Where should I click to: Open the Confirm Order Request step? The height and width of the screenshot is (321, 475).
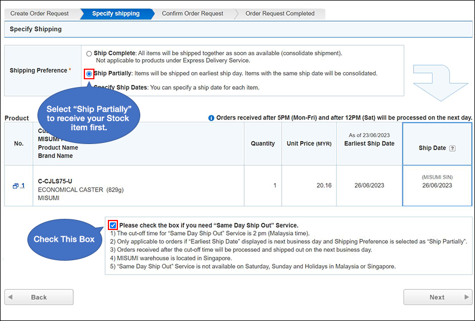coord(192,13)
